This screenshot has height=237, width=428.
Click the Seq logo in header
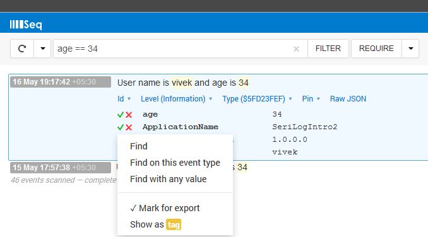26,25
